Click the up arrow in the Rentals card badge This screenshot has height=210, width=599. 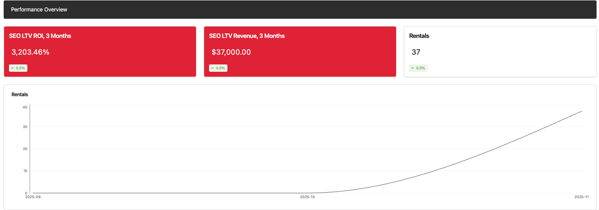coord(413,68)
